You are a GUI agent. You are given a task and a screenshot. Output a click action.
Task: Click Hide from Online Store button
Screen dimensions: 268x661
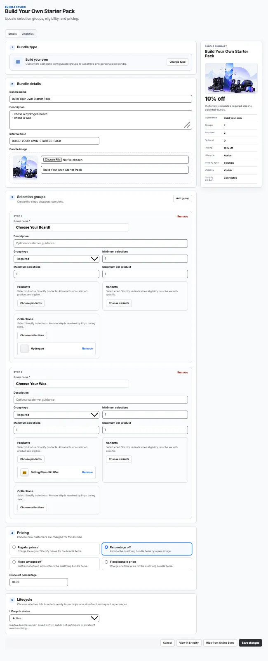coord(220,643)
